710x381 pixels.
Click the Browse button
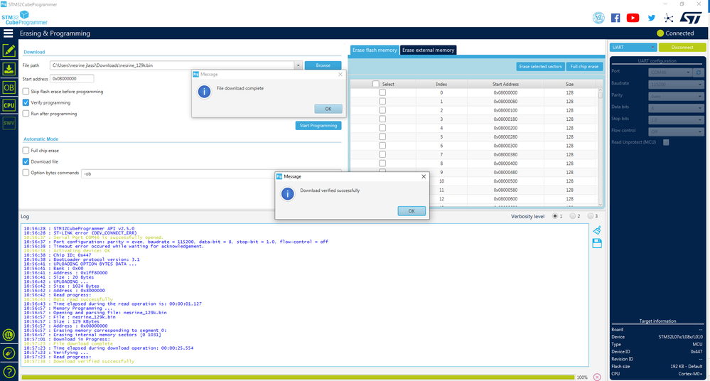(x=323, y=65)
